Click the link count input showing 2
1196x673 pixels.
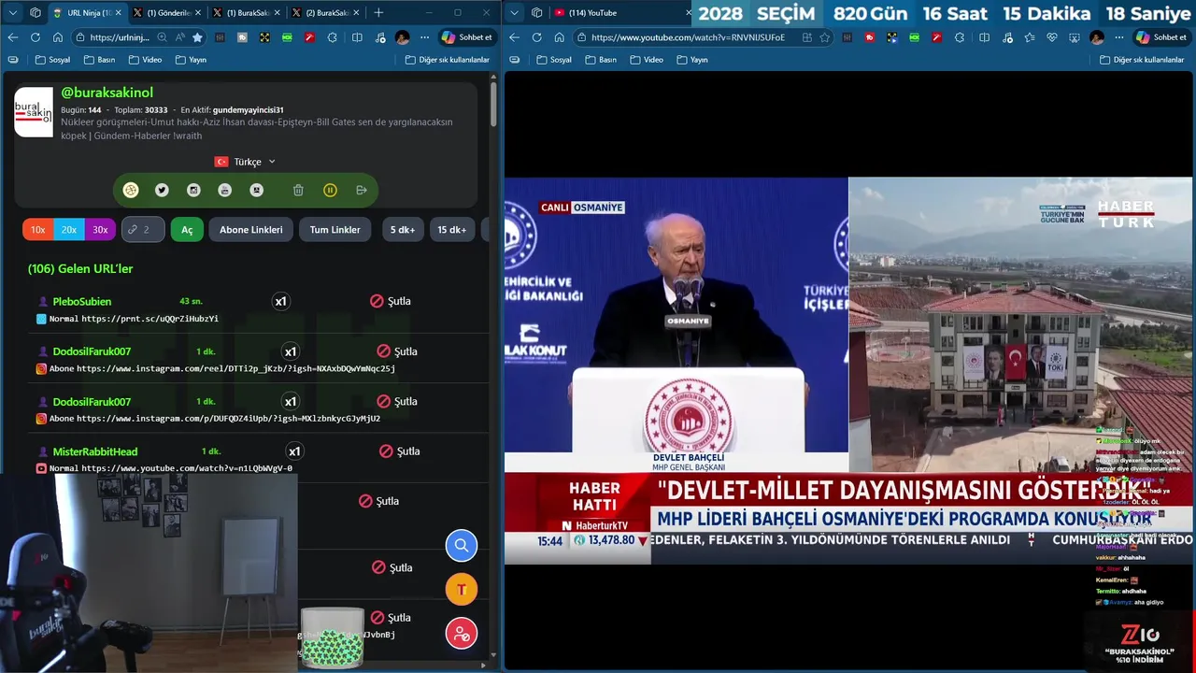coord(143,229)
